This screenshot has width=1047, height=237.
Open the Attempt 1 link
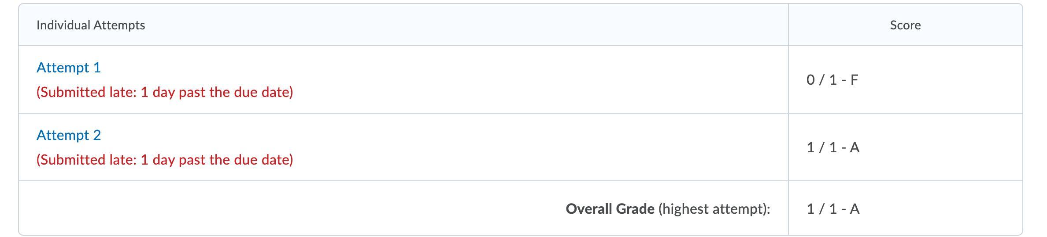tap(69, 68)
